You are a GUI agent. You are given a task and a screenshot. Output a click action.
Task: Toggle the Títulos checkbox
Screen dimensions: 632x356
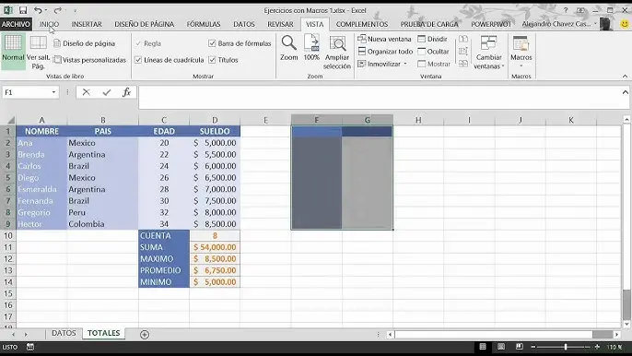pos(212,60)
